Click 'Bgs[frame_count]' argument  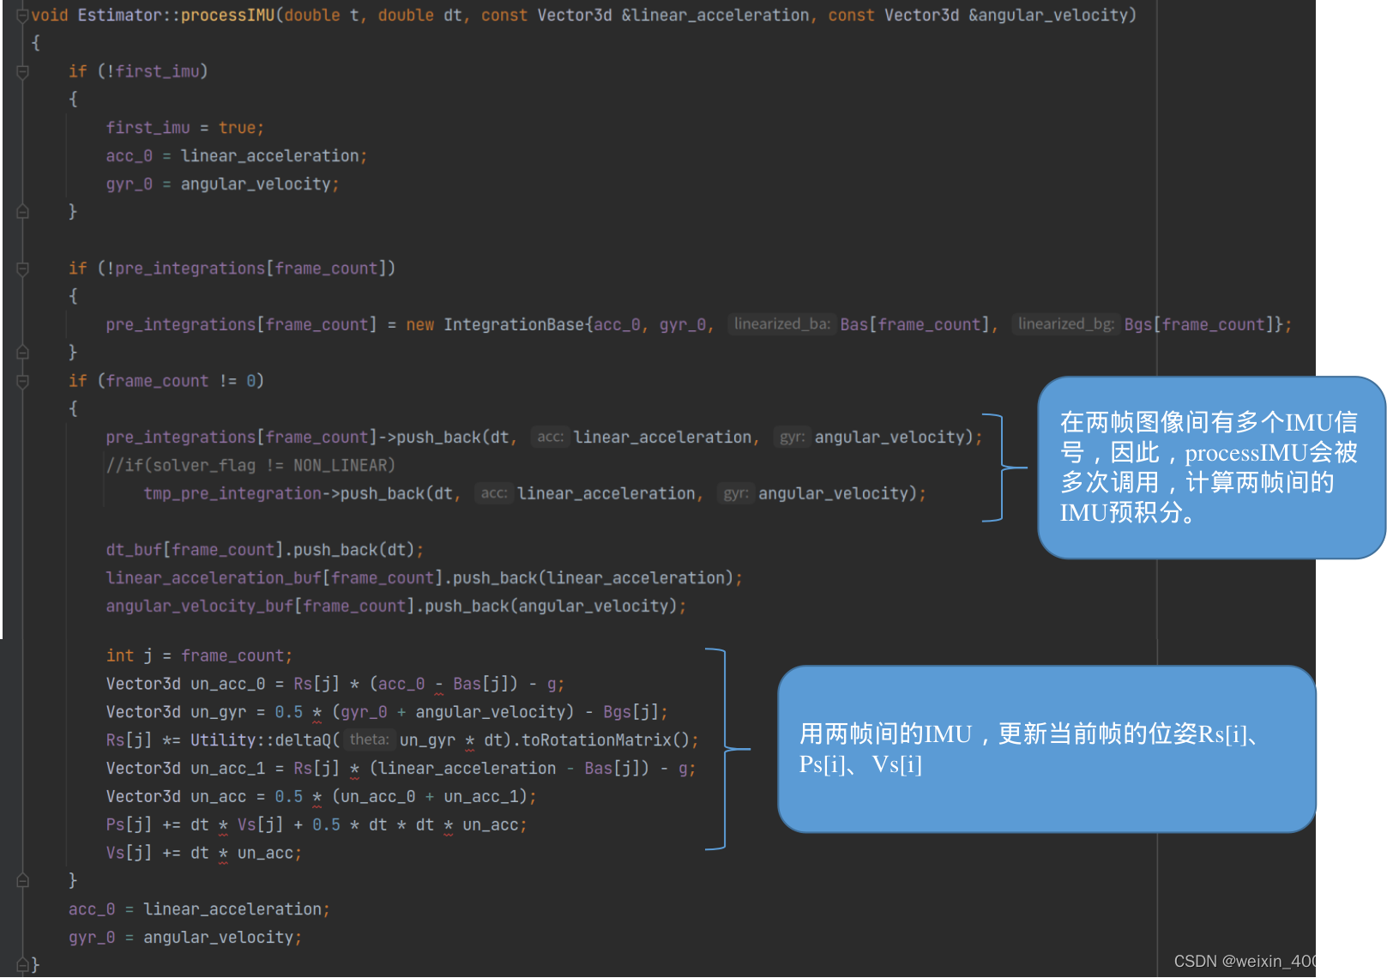click(1198, 325)
